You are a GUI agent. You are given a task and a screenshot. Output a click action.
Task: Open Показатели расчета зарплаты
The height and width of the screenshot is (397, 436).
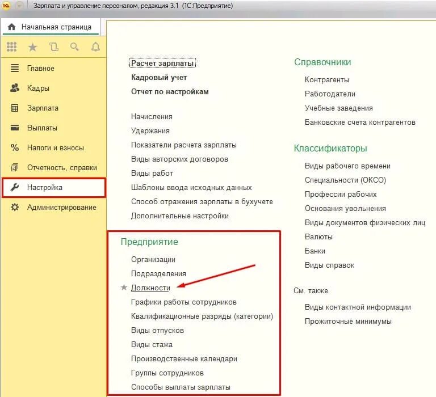pyautogui.click(x=184, y=145)
